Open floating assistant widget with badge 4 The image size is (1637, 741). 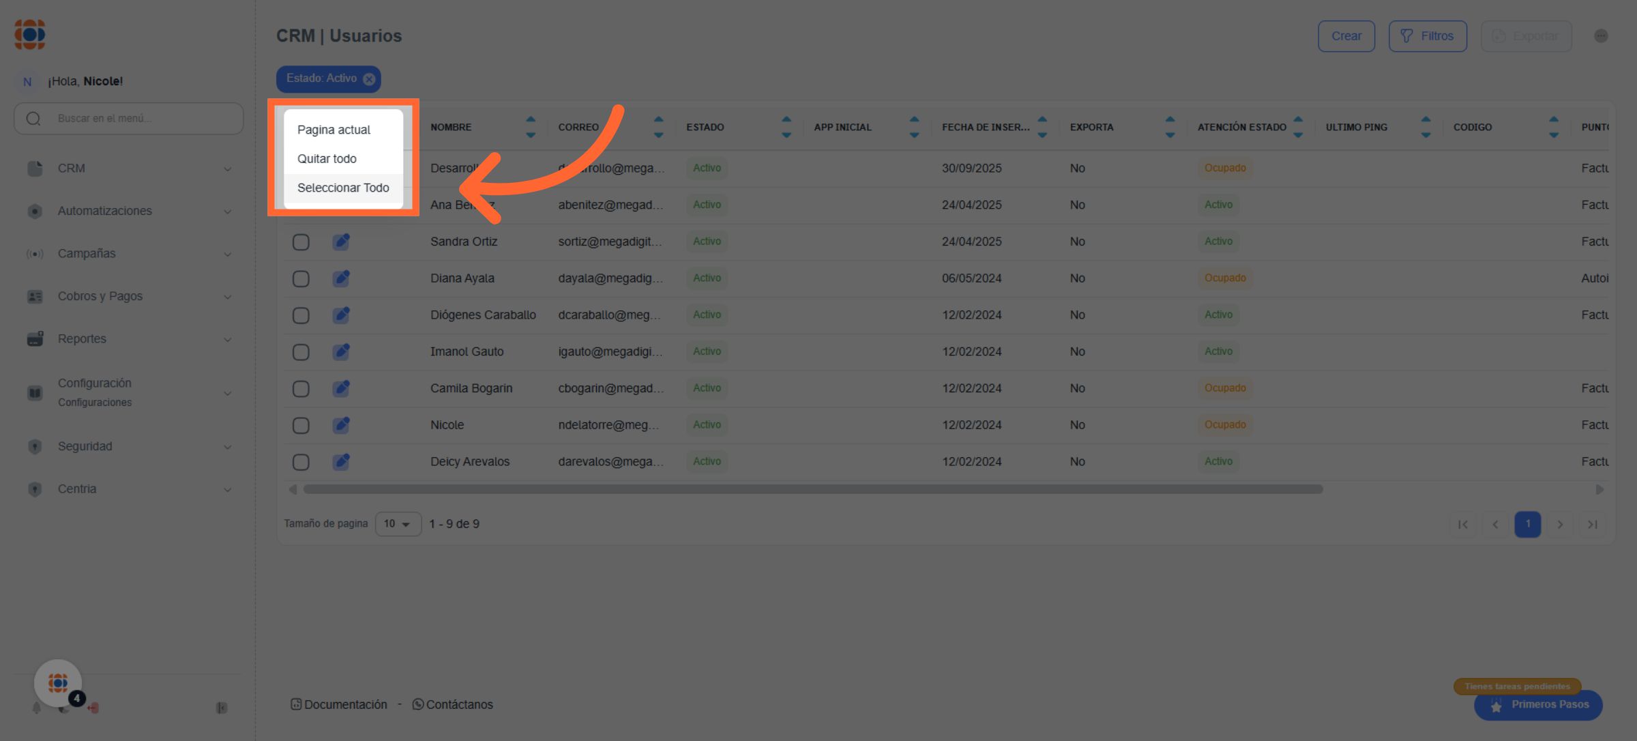click(x=58, y=683)
